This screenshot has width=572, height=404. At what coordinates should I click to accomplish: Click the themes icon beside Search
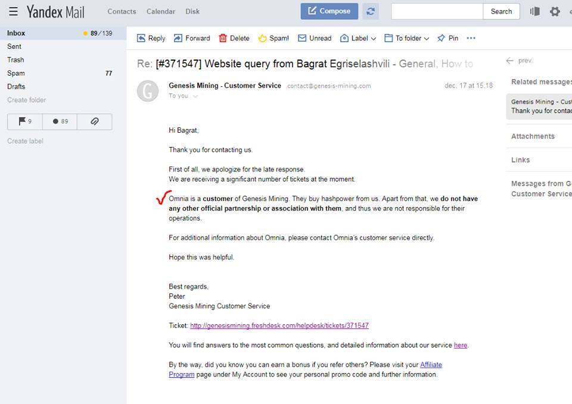(x=535, y=11)
